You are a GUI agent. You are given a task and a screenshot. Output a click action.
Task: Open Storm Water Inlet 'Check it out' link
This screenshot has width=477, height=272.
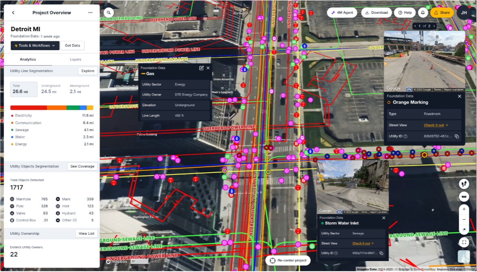[363, 243]
